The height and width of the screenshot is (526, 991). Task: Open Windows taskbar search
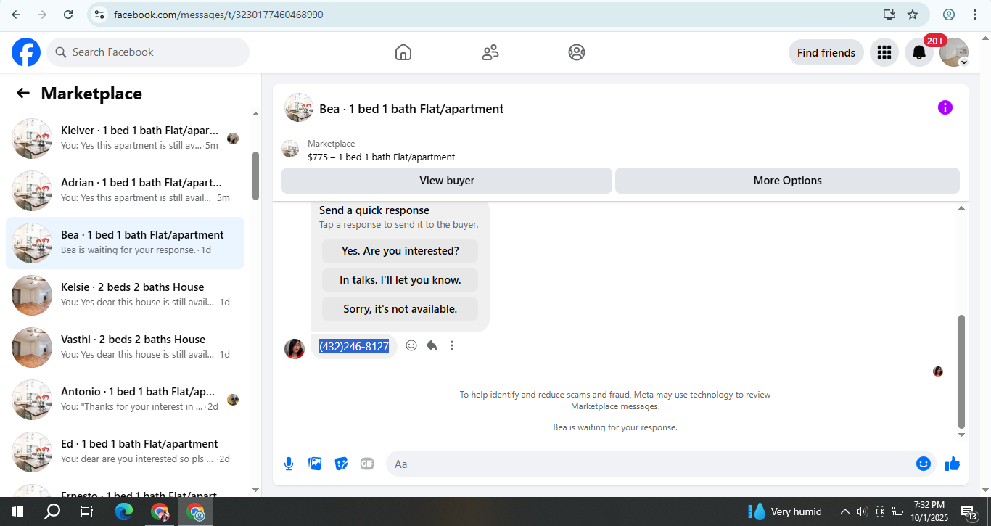tap(52, 511)
